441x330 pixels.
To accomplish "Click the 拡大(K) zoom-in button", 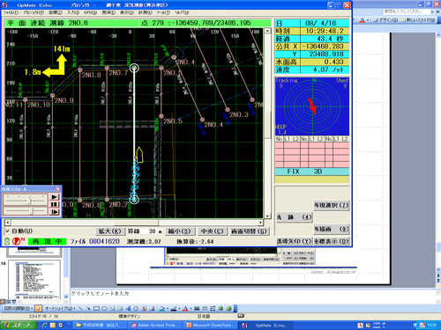I will [109, 231].
